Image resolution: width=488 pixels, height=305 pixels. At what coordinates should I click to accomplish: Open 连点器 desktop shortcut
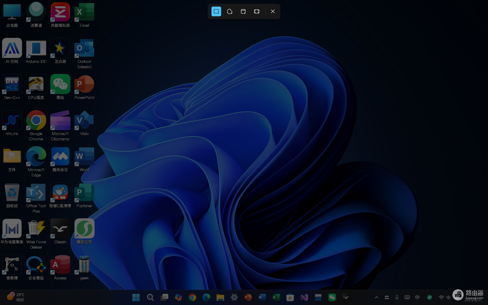click(60, 51)
